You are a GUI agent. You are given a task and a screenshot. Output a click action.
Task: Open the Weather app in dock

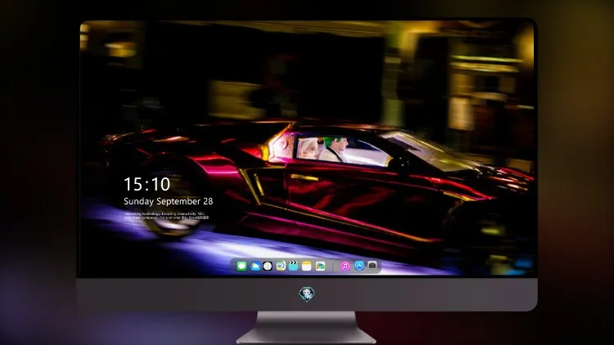tap(255, 267)
